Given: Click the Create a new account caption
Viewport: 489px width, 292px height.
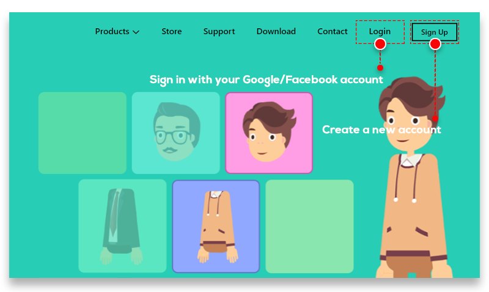Looking at the screenshot, I should (x=381, y=130).
